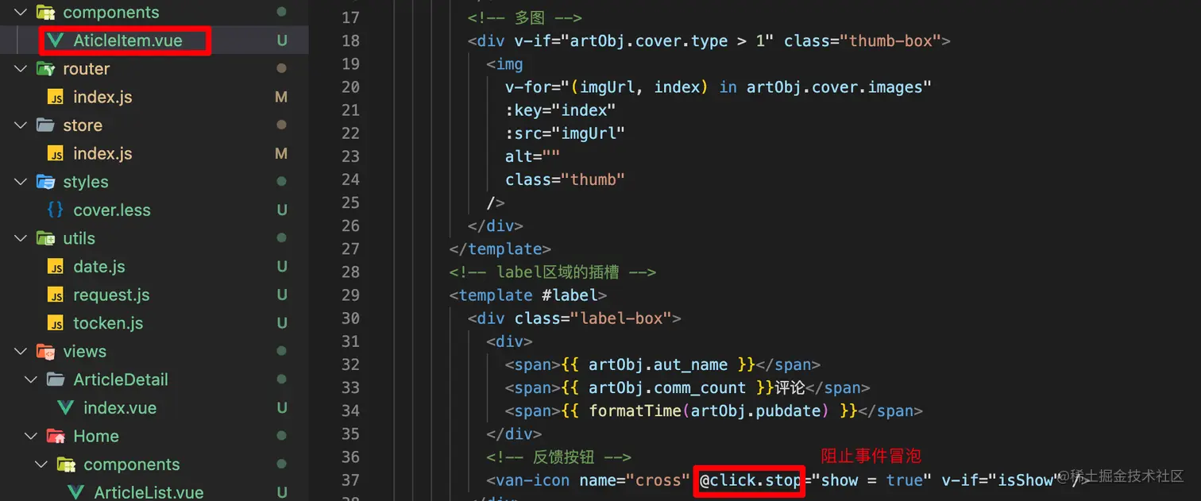Open index.js in the router folder
The height and width of the screenshot is (501, 1201).
coord(102,97)
